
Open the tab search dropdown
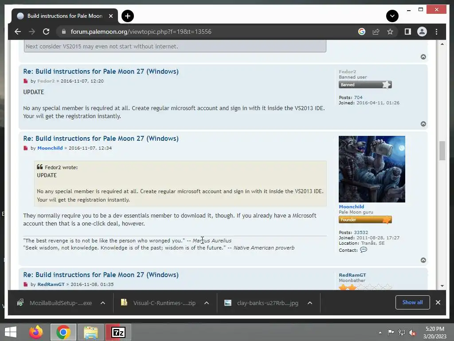coord(392,16)
